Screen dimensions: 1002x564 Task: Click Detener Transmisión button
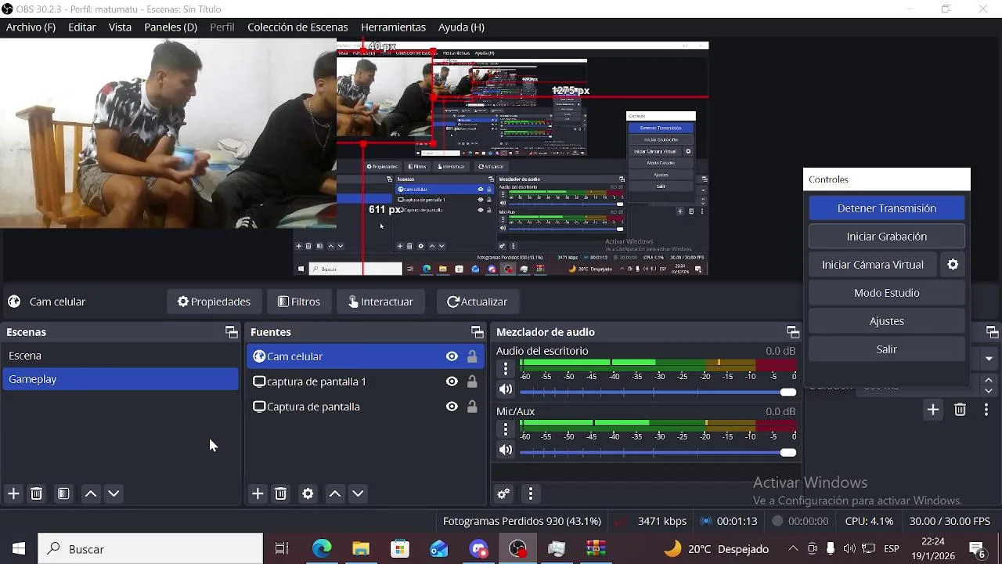886,208
